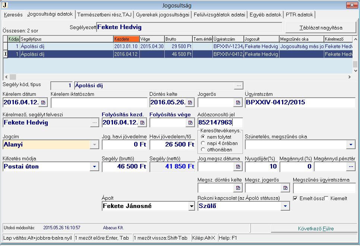Expand Ápolt dropdown showing Fekete Jánosné
360x246 pixels.
pos(192,206)
